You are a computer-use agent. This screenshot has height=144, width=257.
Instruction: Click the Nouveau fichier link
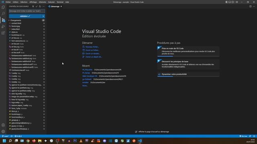pyautogui.click(x=92, y=47)
